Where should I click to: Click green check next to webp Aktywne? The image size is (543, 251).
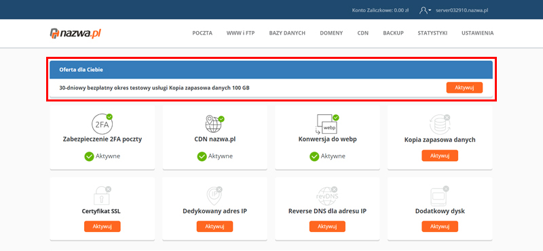tap(314, 156)
